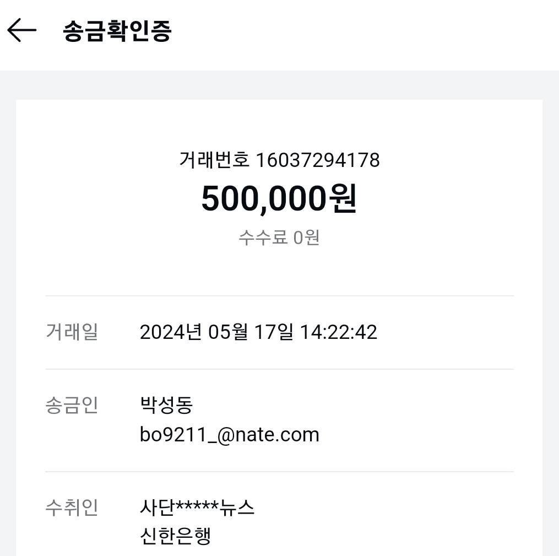Image resolution: width=559 pixels, height=556 pixels.
Task: Tap the back arrow icon
Action: tap(21, 30)
